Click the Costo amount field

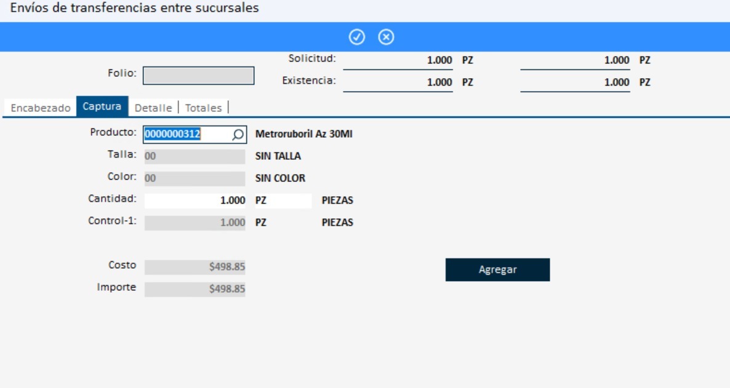(195, 267)
